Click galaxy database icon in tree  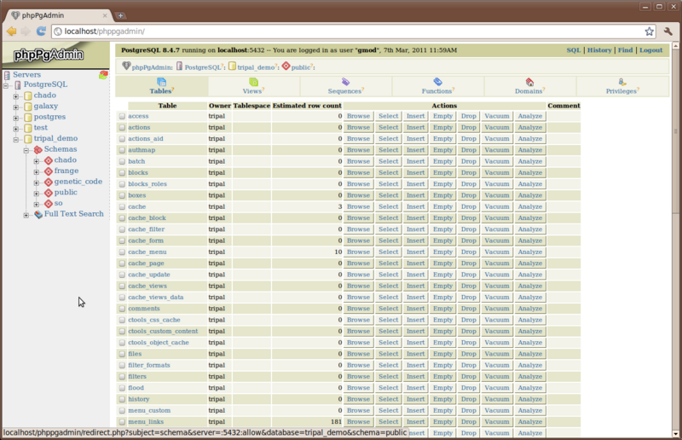(28, 107)
